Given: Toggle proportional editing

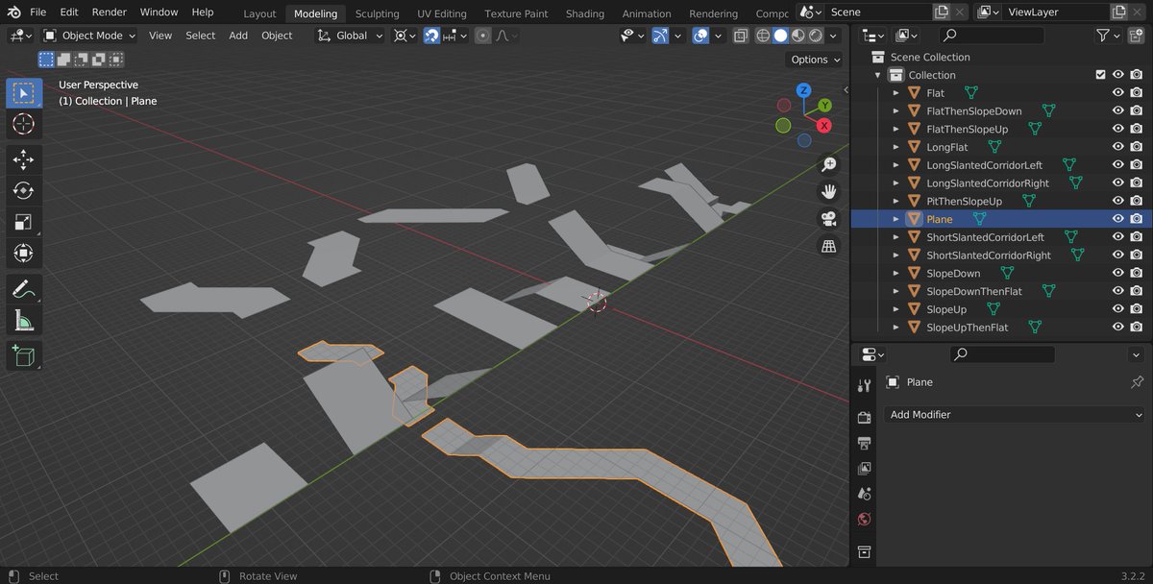Looking at the screenshot, I should point(482,36).
